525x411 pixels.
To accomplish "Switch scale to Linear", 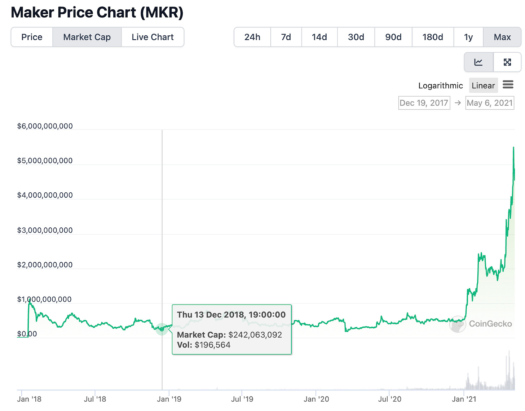I will pyautogui.click(x=483, y=86).
